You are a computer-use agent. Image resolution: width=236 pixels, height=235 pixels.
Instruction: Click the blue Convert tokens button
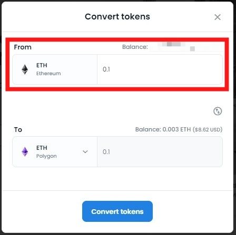117,211
